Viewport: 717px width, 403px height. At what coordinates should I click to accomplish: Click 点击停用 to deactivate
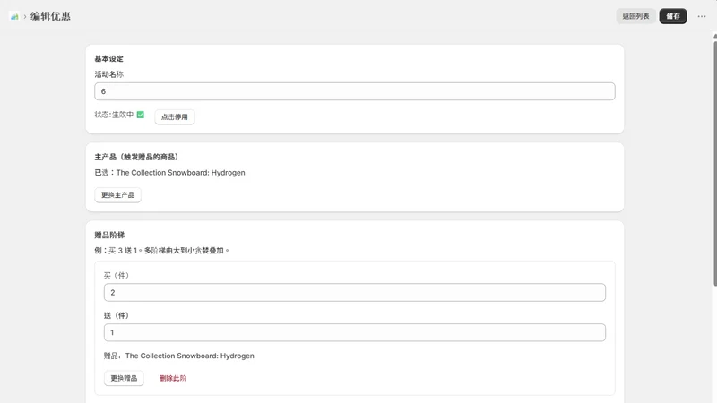[174, 117]
